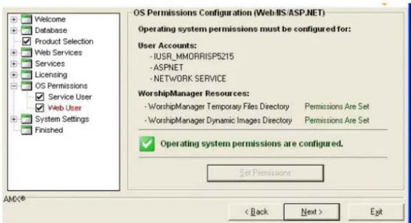
Task: Expand the Welcome tree node
Action: tap(14, 19)
